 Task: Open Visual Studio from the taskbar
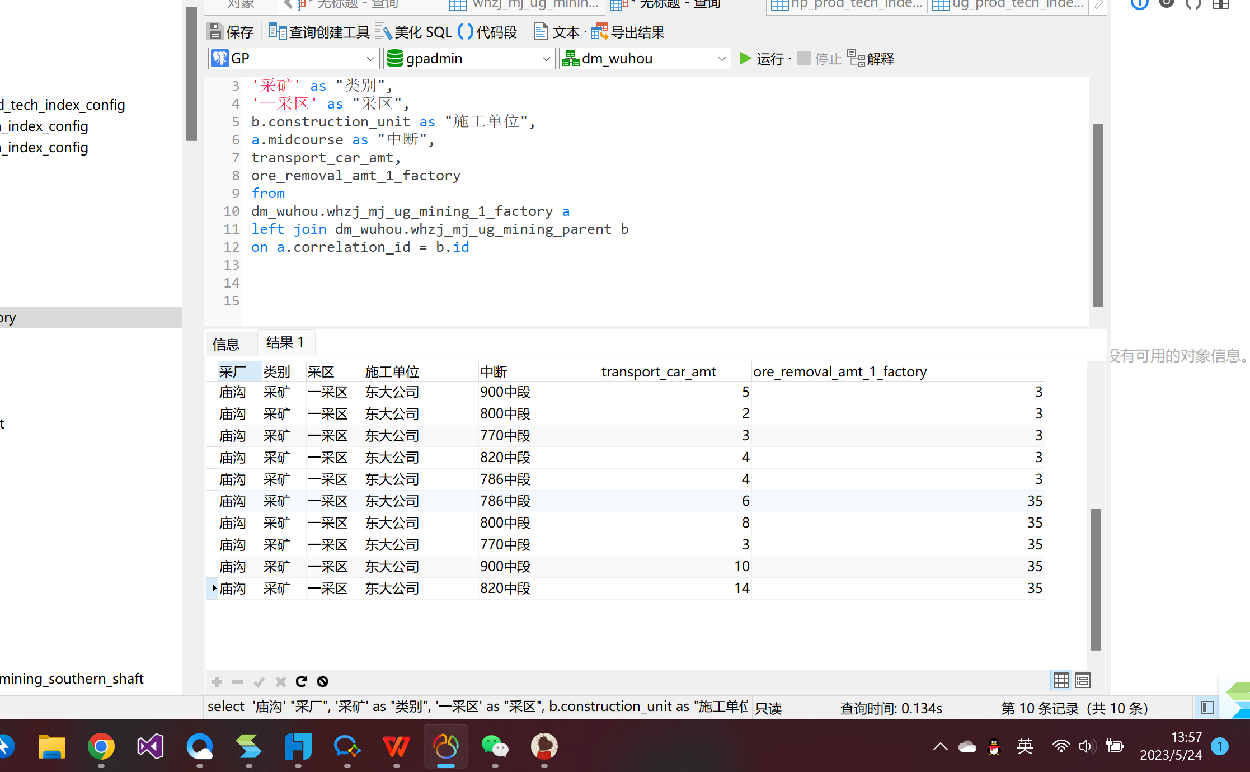[150, 746]
